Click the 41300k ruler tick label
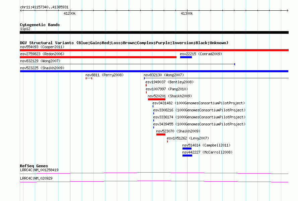 187,13
